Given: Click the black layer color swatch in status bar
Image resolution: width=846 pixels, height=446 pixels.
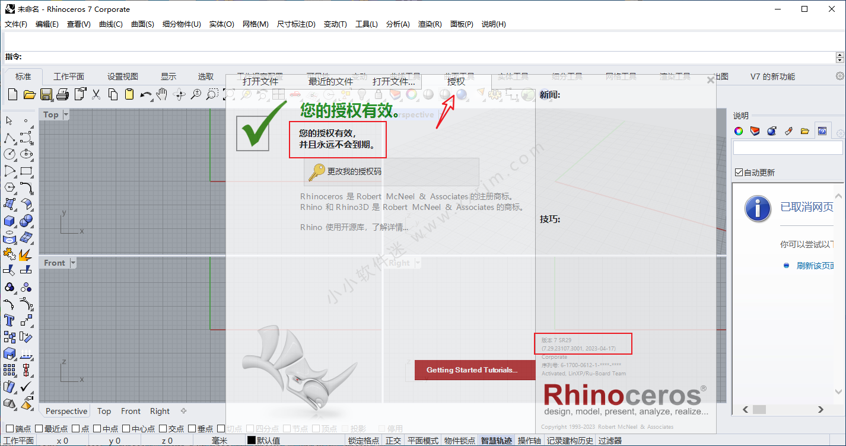Looking at the screenshot, I should pos(252,441).
